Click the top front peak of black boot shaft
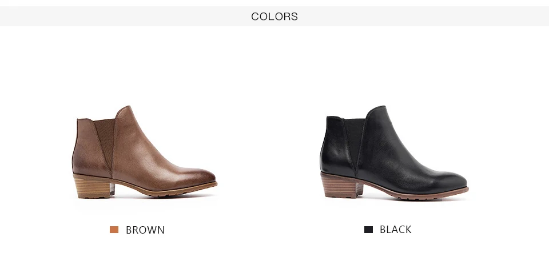549x273 pixels. (x=379, y=110)
